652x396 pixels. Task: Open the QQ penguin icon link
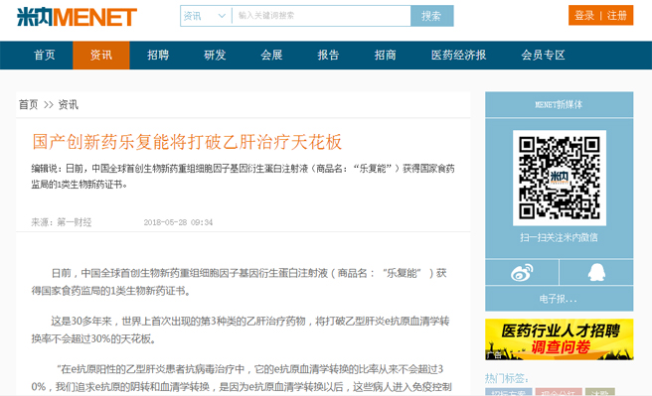[596, 272]
